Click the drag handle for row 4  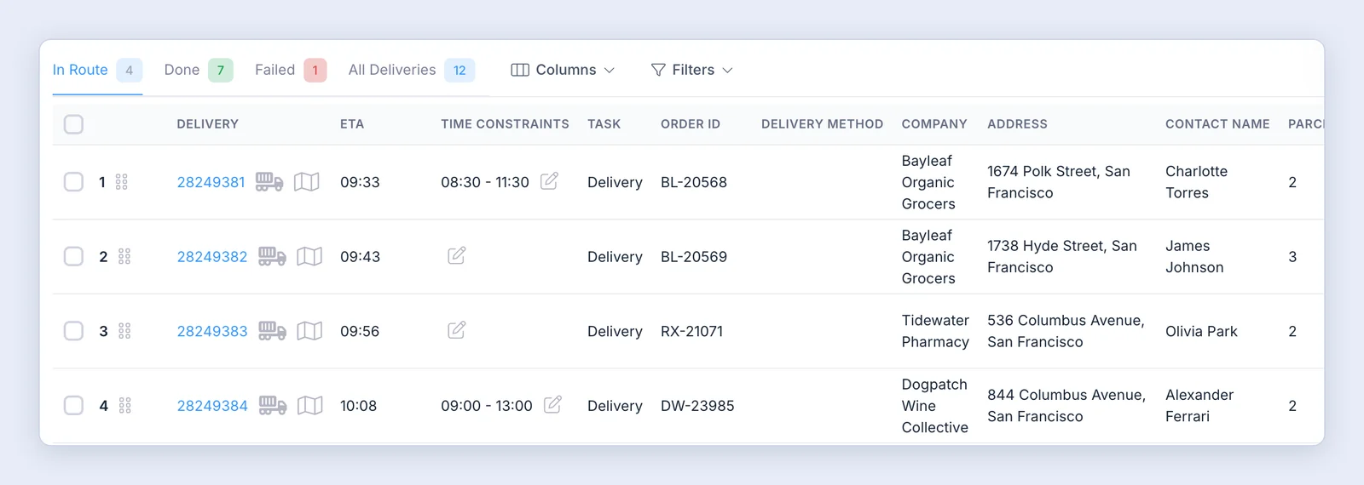pyautogui.click(x=125, y=406)
